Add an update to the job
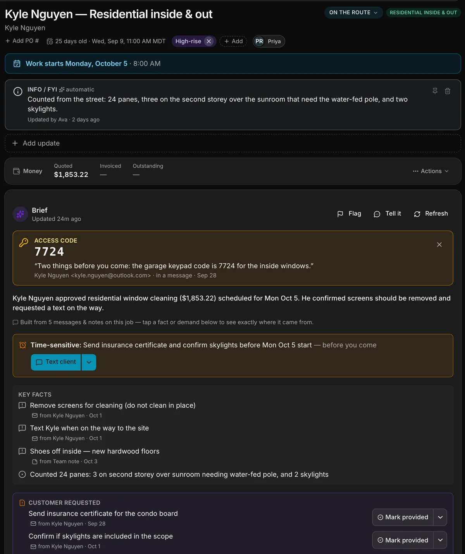This screenshot has height=554, width=465. (233, 143)
